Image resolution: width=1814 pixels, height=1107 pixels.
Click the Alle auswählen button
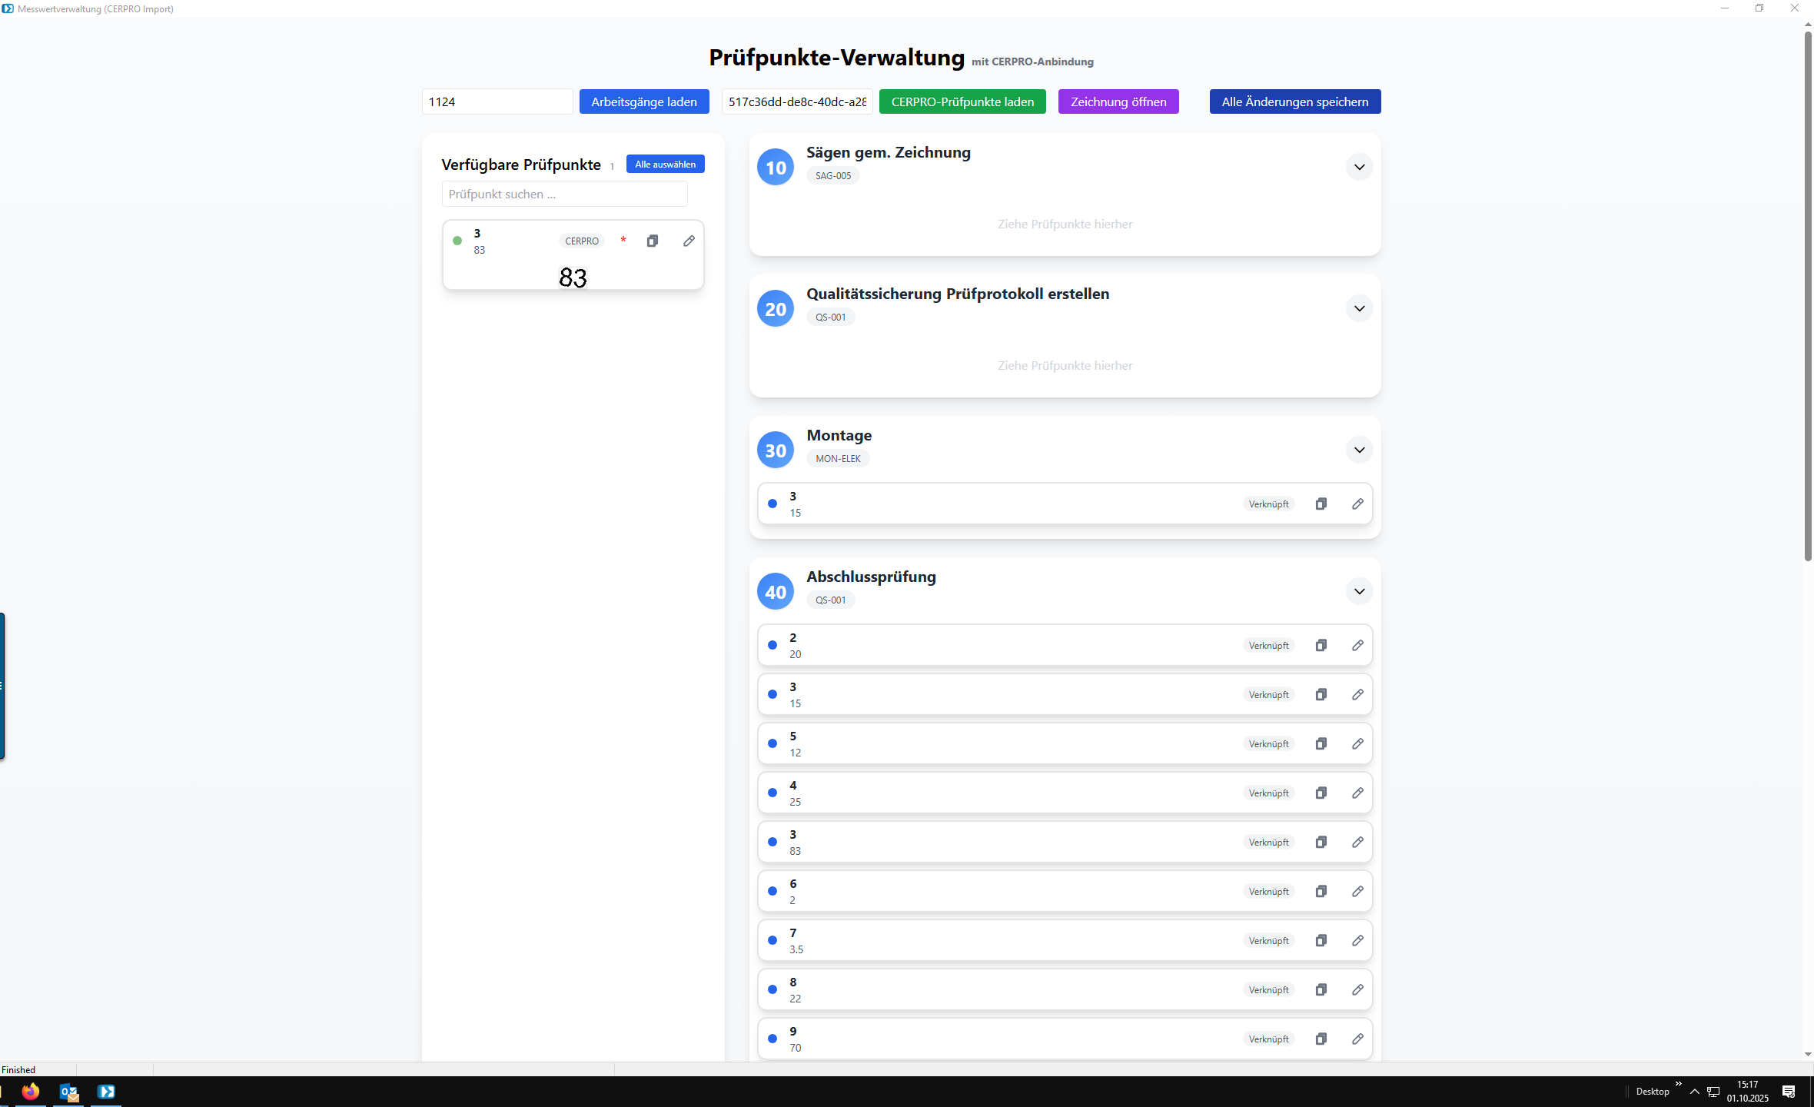(665, 164)
